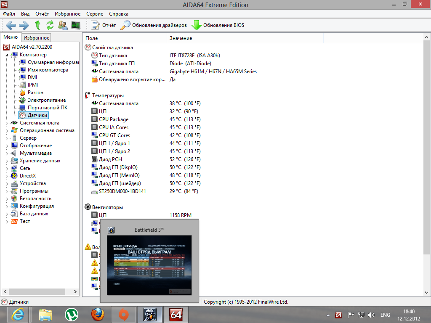Click the AIDA64 tray icon
The height and width of the screenshot is (323, 431).
[338, 315]
